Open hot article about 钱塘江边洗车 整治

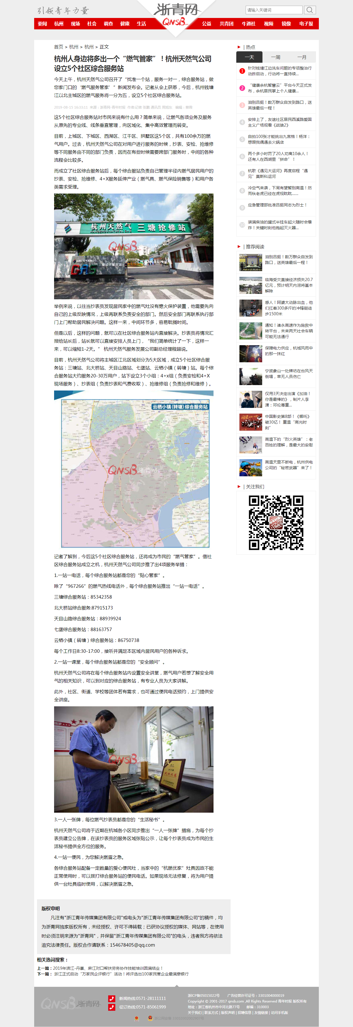pos(280,71)
